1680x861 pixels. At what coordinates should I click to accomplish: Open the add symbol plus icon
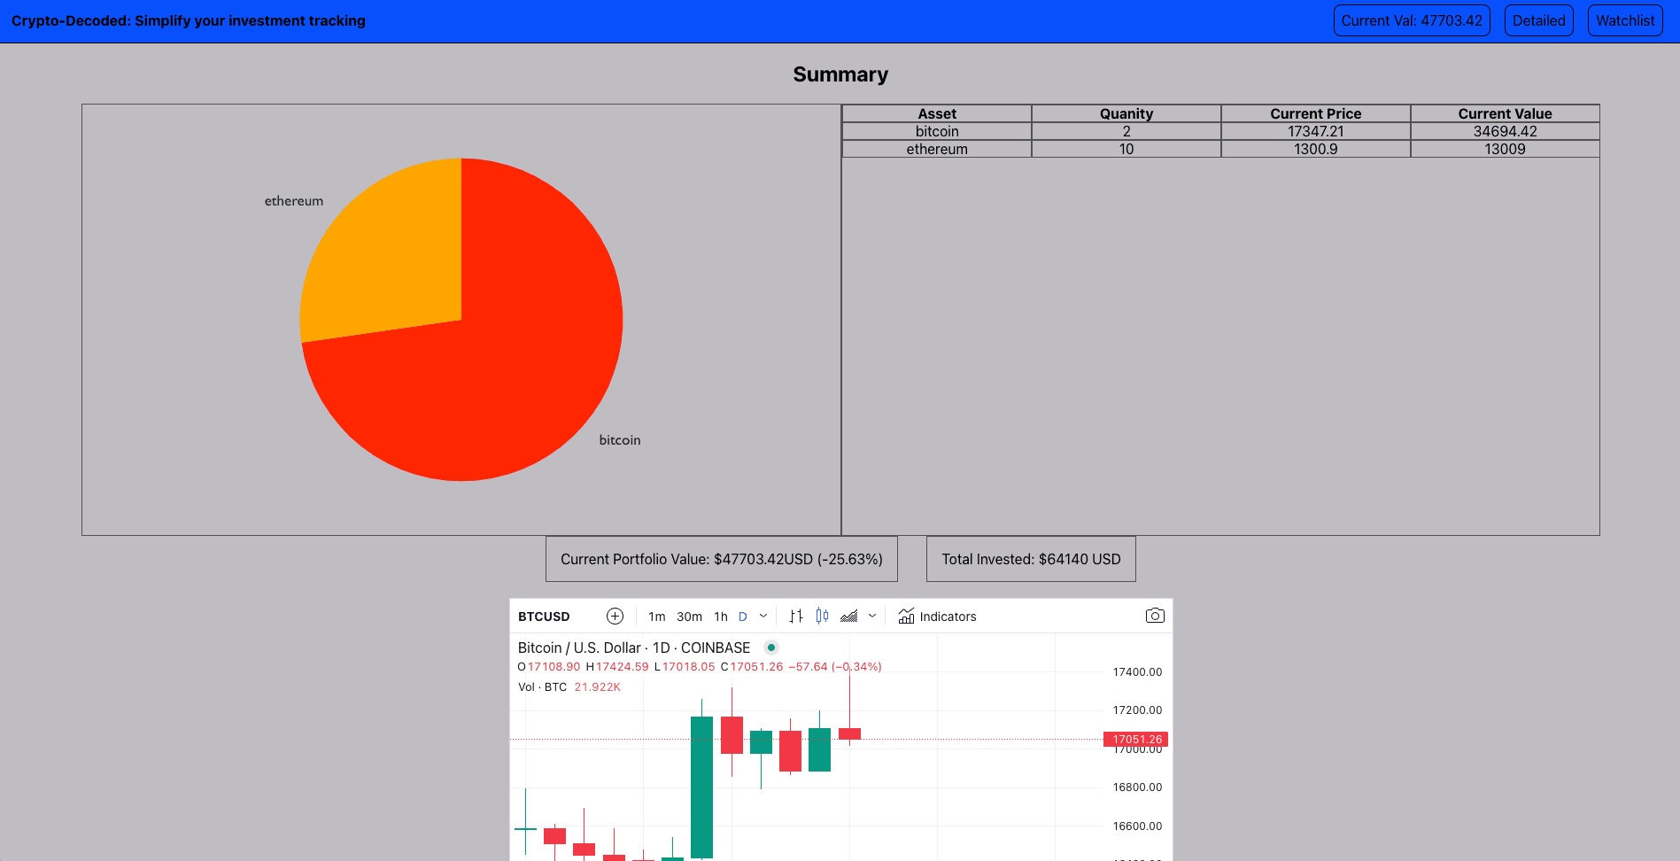point(615,616)
